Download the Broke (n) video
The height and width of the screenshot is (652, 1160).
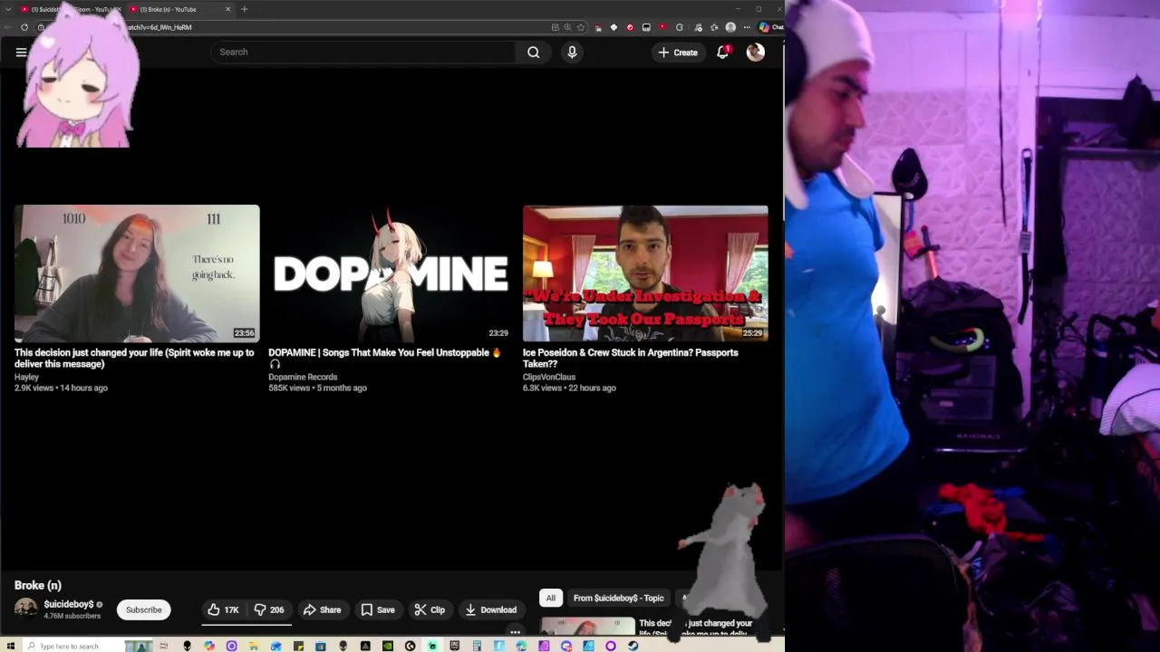(x=490, y=609)
